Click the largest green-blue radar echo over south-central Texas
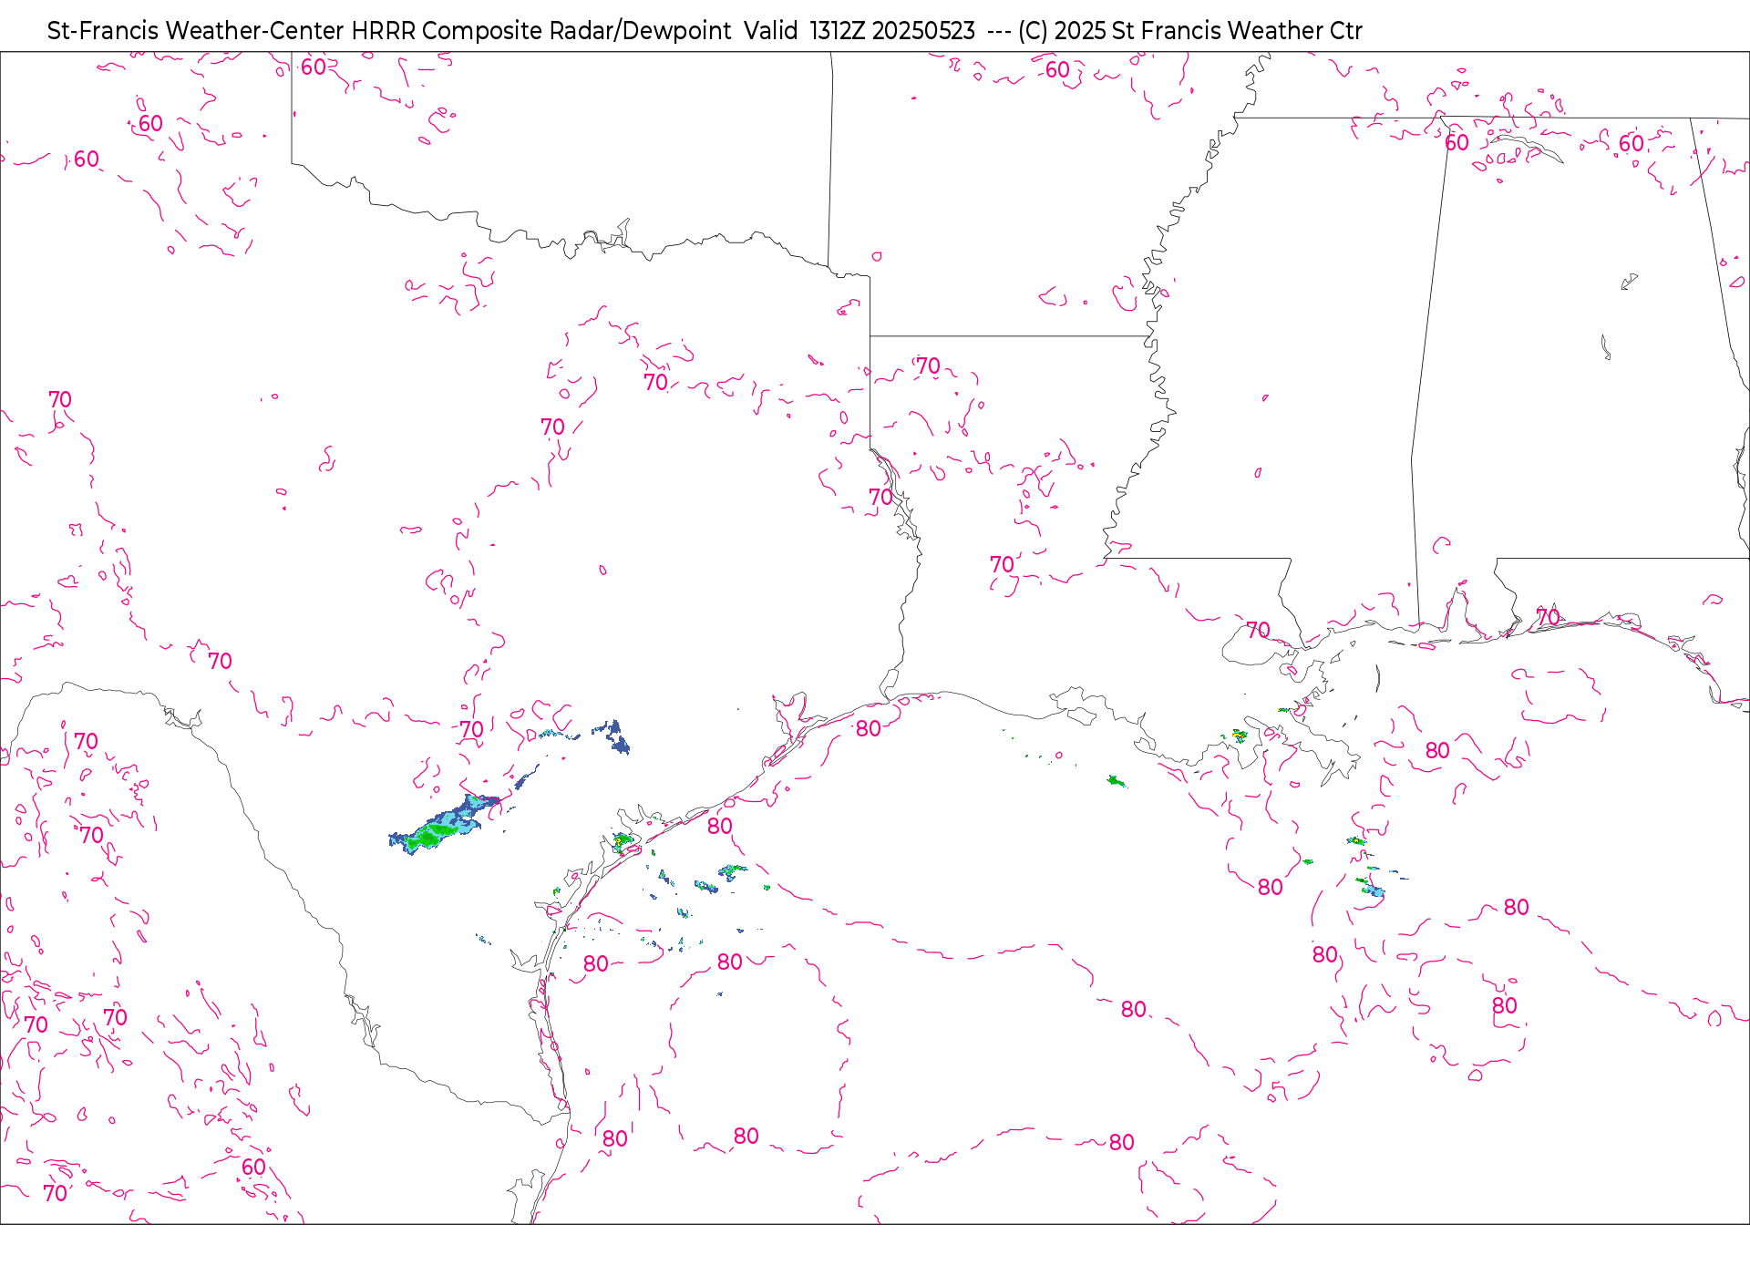This screenshot has width=1750, height=1276. (444, 825)
